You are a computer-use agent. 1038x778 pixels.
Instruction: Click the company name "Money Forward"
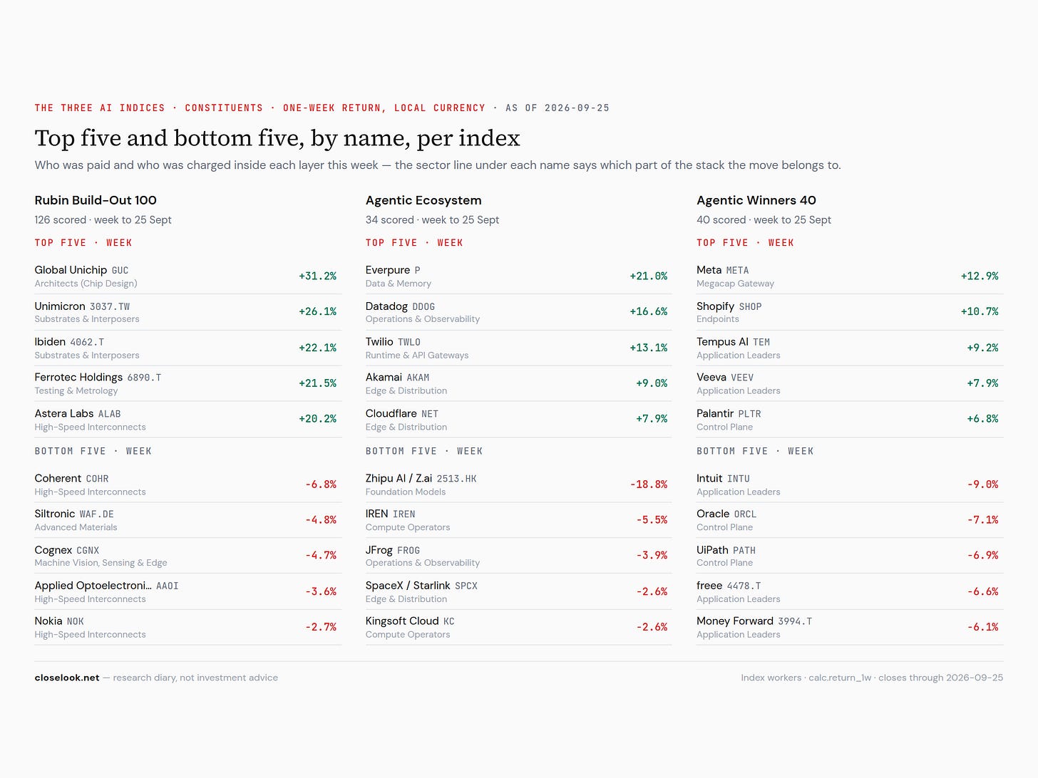(735, 621)
